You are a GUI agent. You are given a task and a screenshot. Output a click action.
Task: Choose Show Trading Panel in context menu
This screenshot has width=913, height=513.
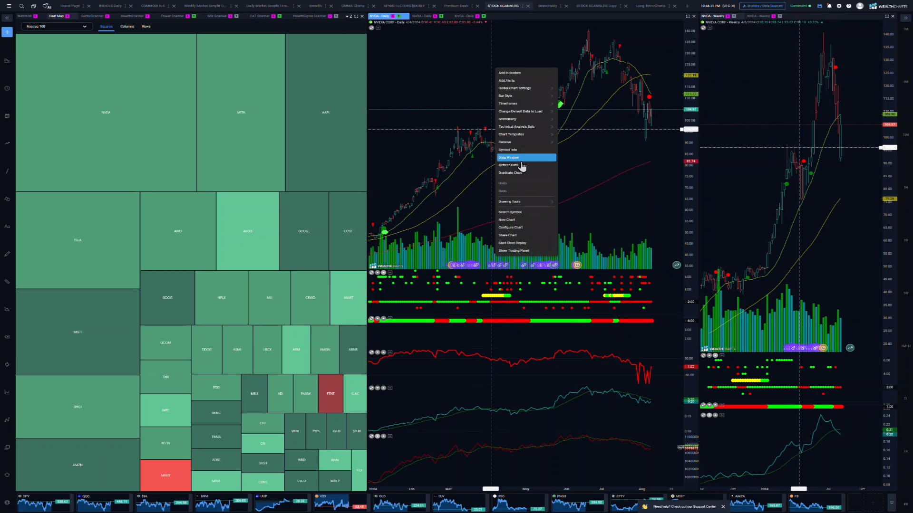click(526, 251)
